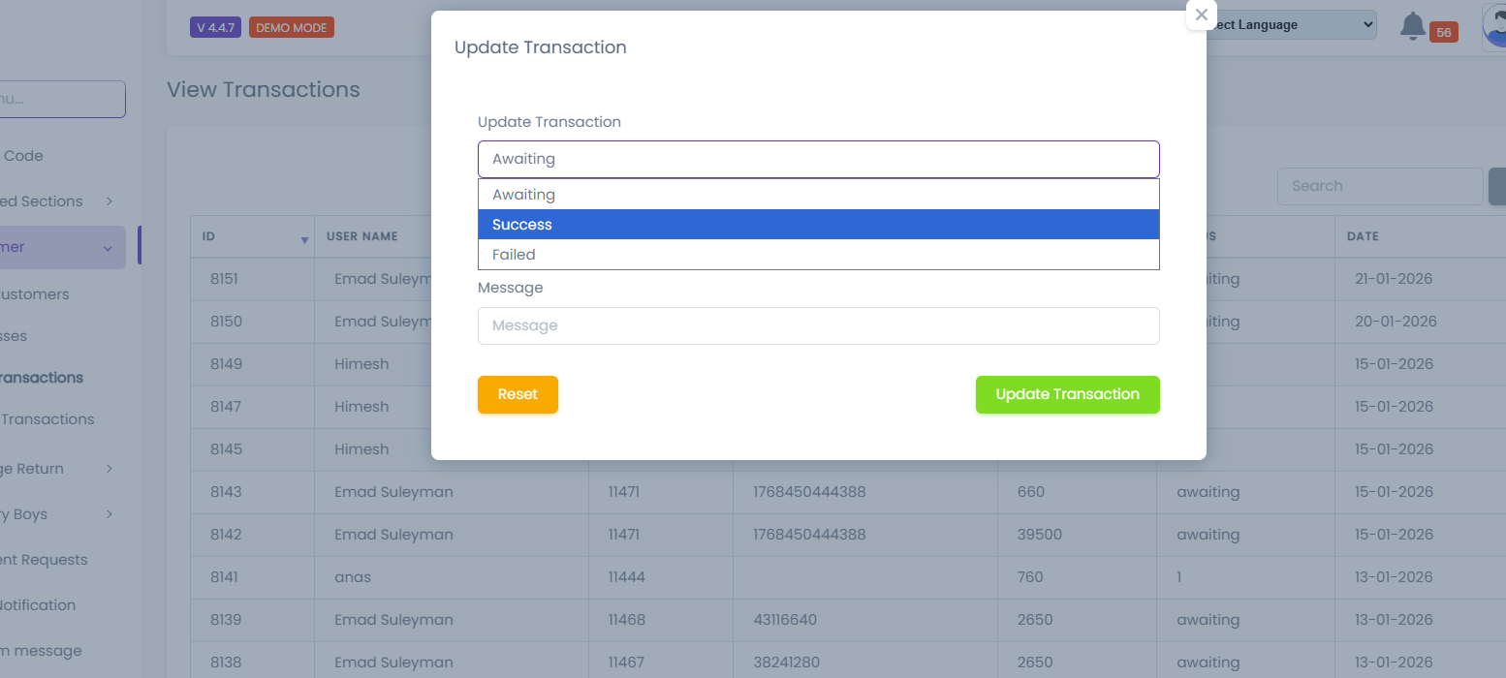The height and width of the screenshot is (678, 1506).
Task: Open the Select Language dropdown
Action: click(1291, 25)
